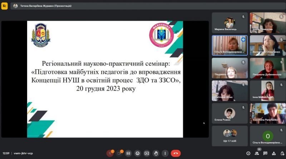Select Valentuna Panchenko video tile
This screenshot has width=286, height=159.
[x=267, y=113]
